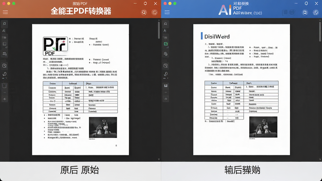
Task: Click the photo image on left PDF page
Action: (x=103, y=128)
